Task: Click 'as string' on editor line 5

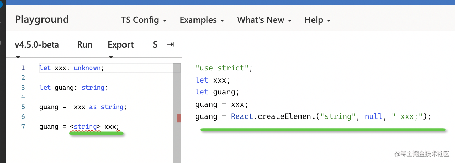Action: pos(106,107)
